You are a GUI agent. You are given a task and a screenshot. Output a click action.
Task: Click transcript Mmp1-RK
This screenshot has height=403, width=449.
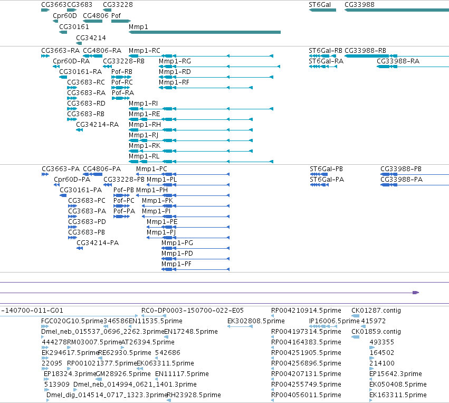point(190,151)
